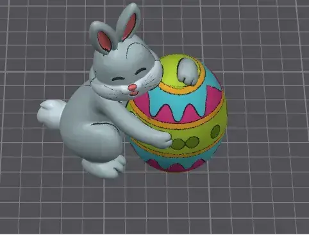Viewport: 309px width, 235px height.
Task: Select the pink triangle on egg's upper right
Action: click(214, 97)
